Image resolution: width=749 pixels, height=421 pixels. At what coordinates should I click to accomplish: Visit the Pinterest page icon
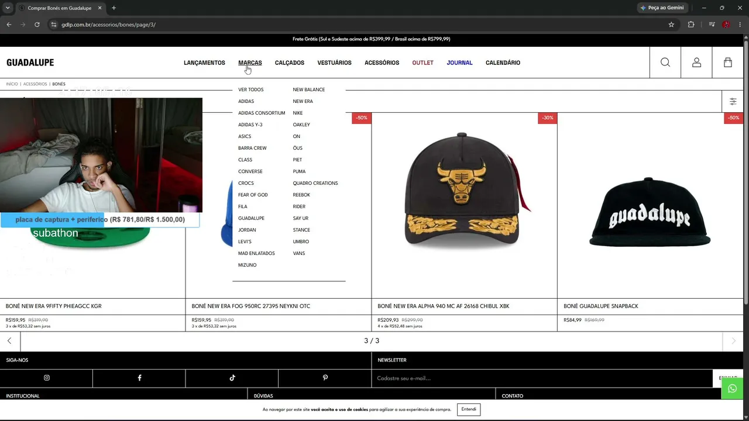click(325, 378)
